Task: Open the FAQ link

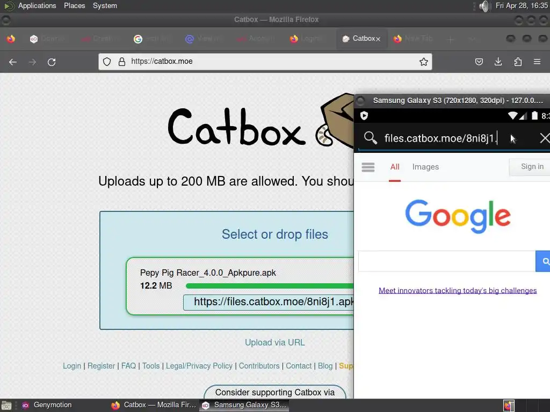Action: click(128, 366)
